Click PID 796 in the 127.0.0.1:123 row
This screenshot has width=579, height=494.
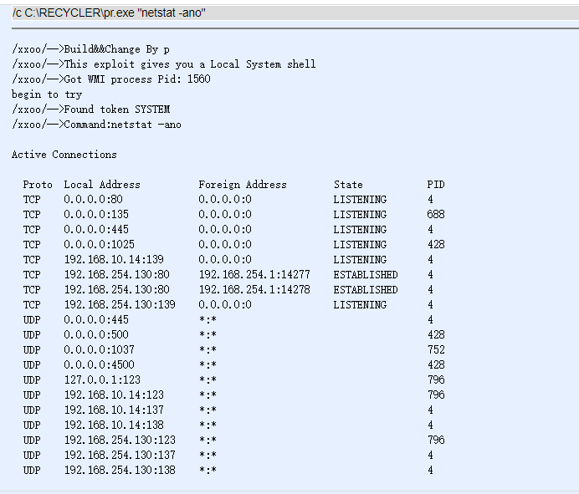[436, 380]
